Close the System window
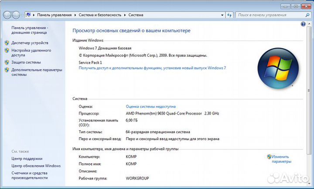 [306, 7]
